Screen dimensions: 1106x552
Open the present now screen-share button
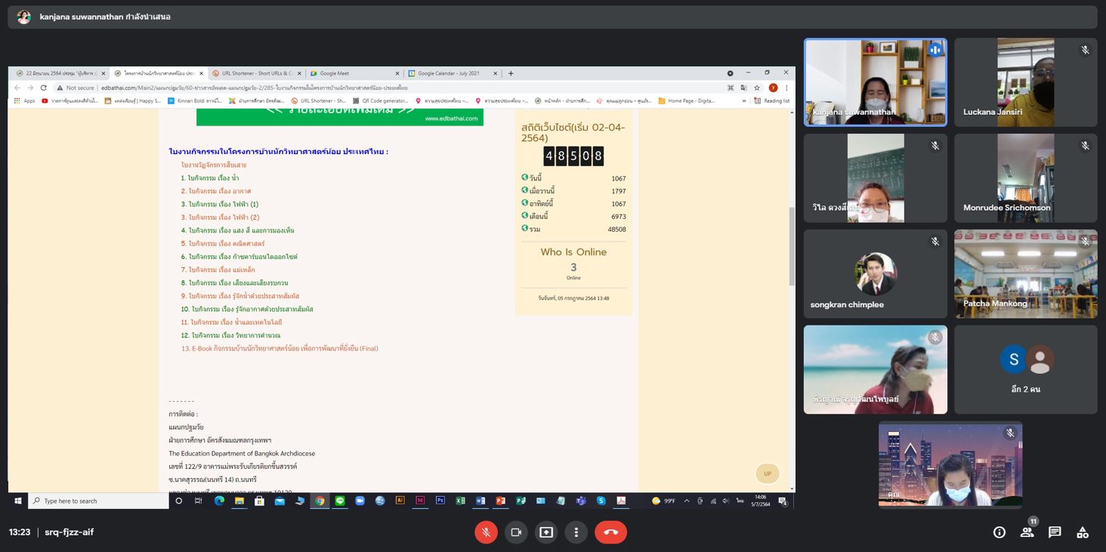[x=546, y=532]
